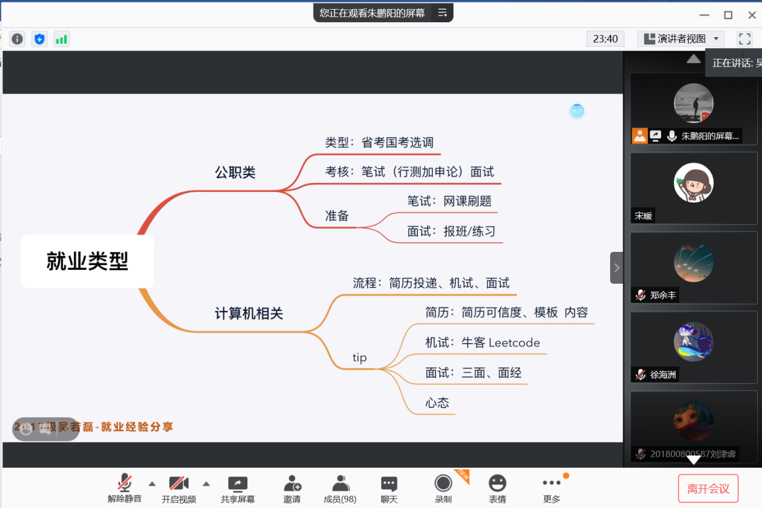Expand audio options arrow beside microphone
The width and height of the screenshot is (762, 508).
point(152,483)
